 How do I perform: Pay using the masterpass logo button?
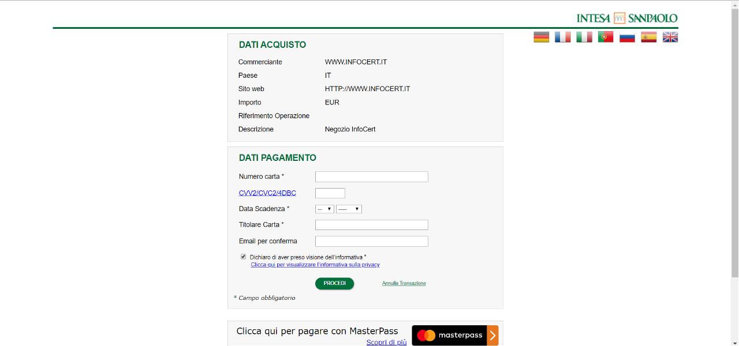pyautogui.click(x=455, y=335)
